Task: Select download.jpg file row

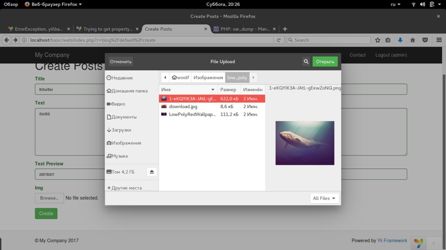Action: [x=212, y=106]
